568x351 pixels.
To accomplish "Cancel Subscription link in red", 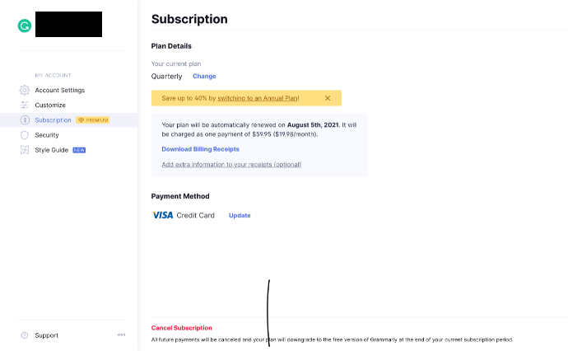I will (x=181, y=328).
